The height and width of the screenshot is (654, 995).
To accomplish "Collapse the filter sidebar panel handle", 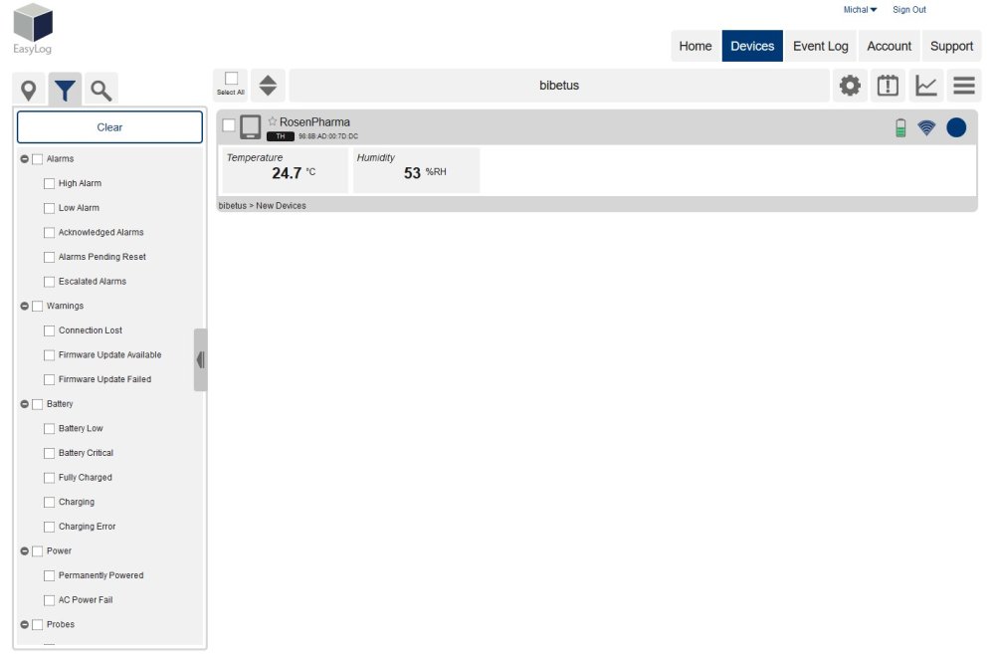I will (x=200, y=359).
